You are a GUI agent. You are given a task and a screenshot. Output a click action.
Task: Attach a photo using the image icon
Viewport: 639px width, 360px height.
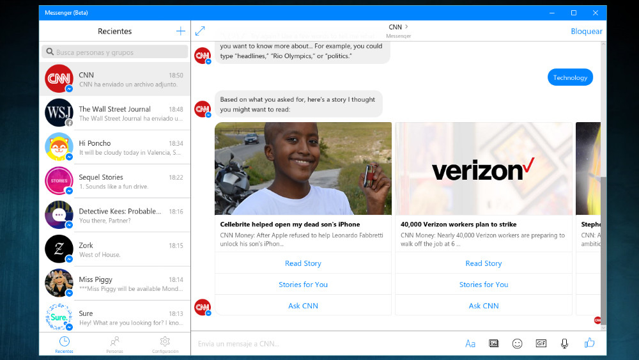click(493, 343)
